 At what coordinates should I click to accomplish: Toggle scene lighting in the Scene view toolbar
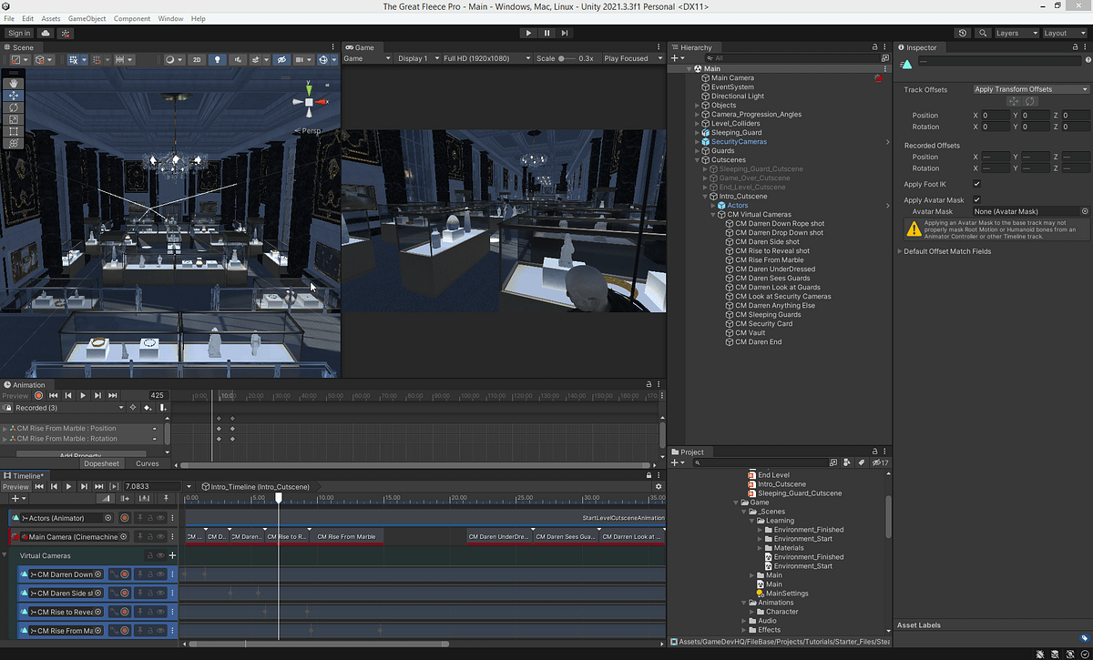217,59
